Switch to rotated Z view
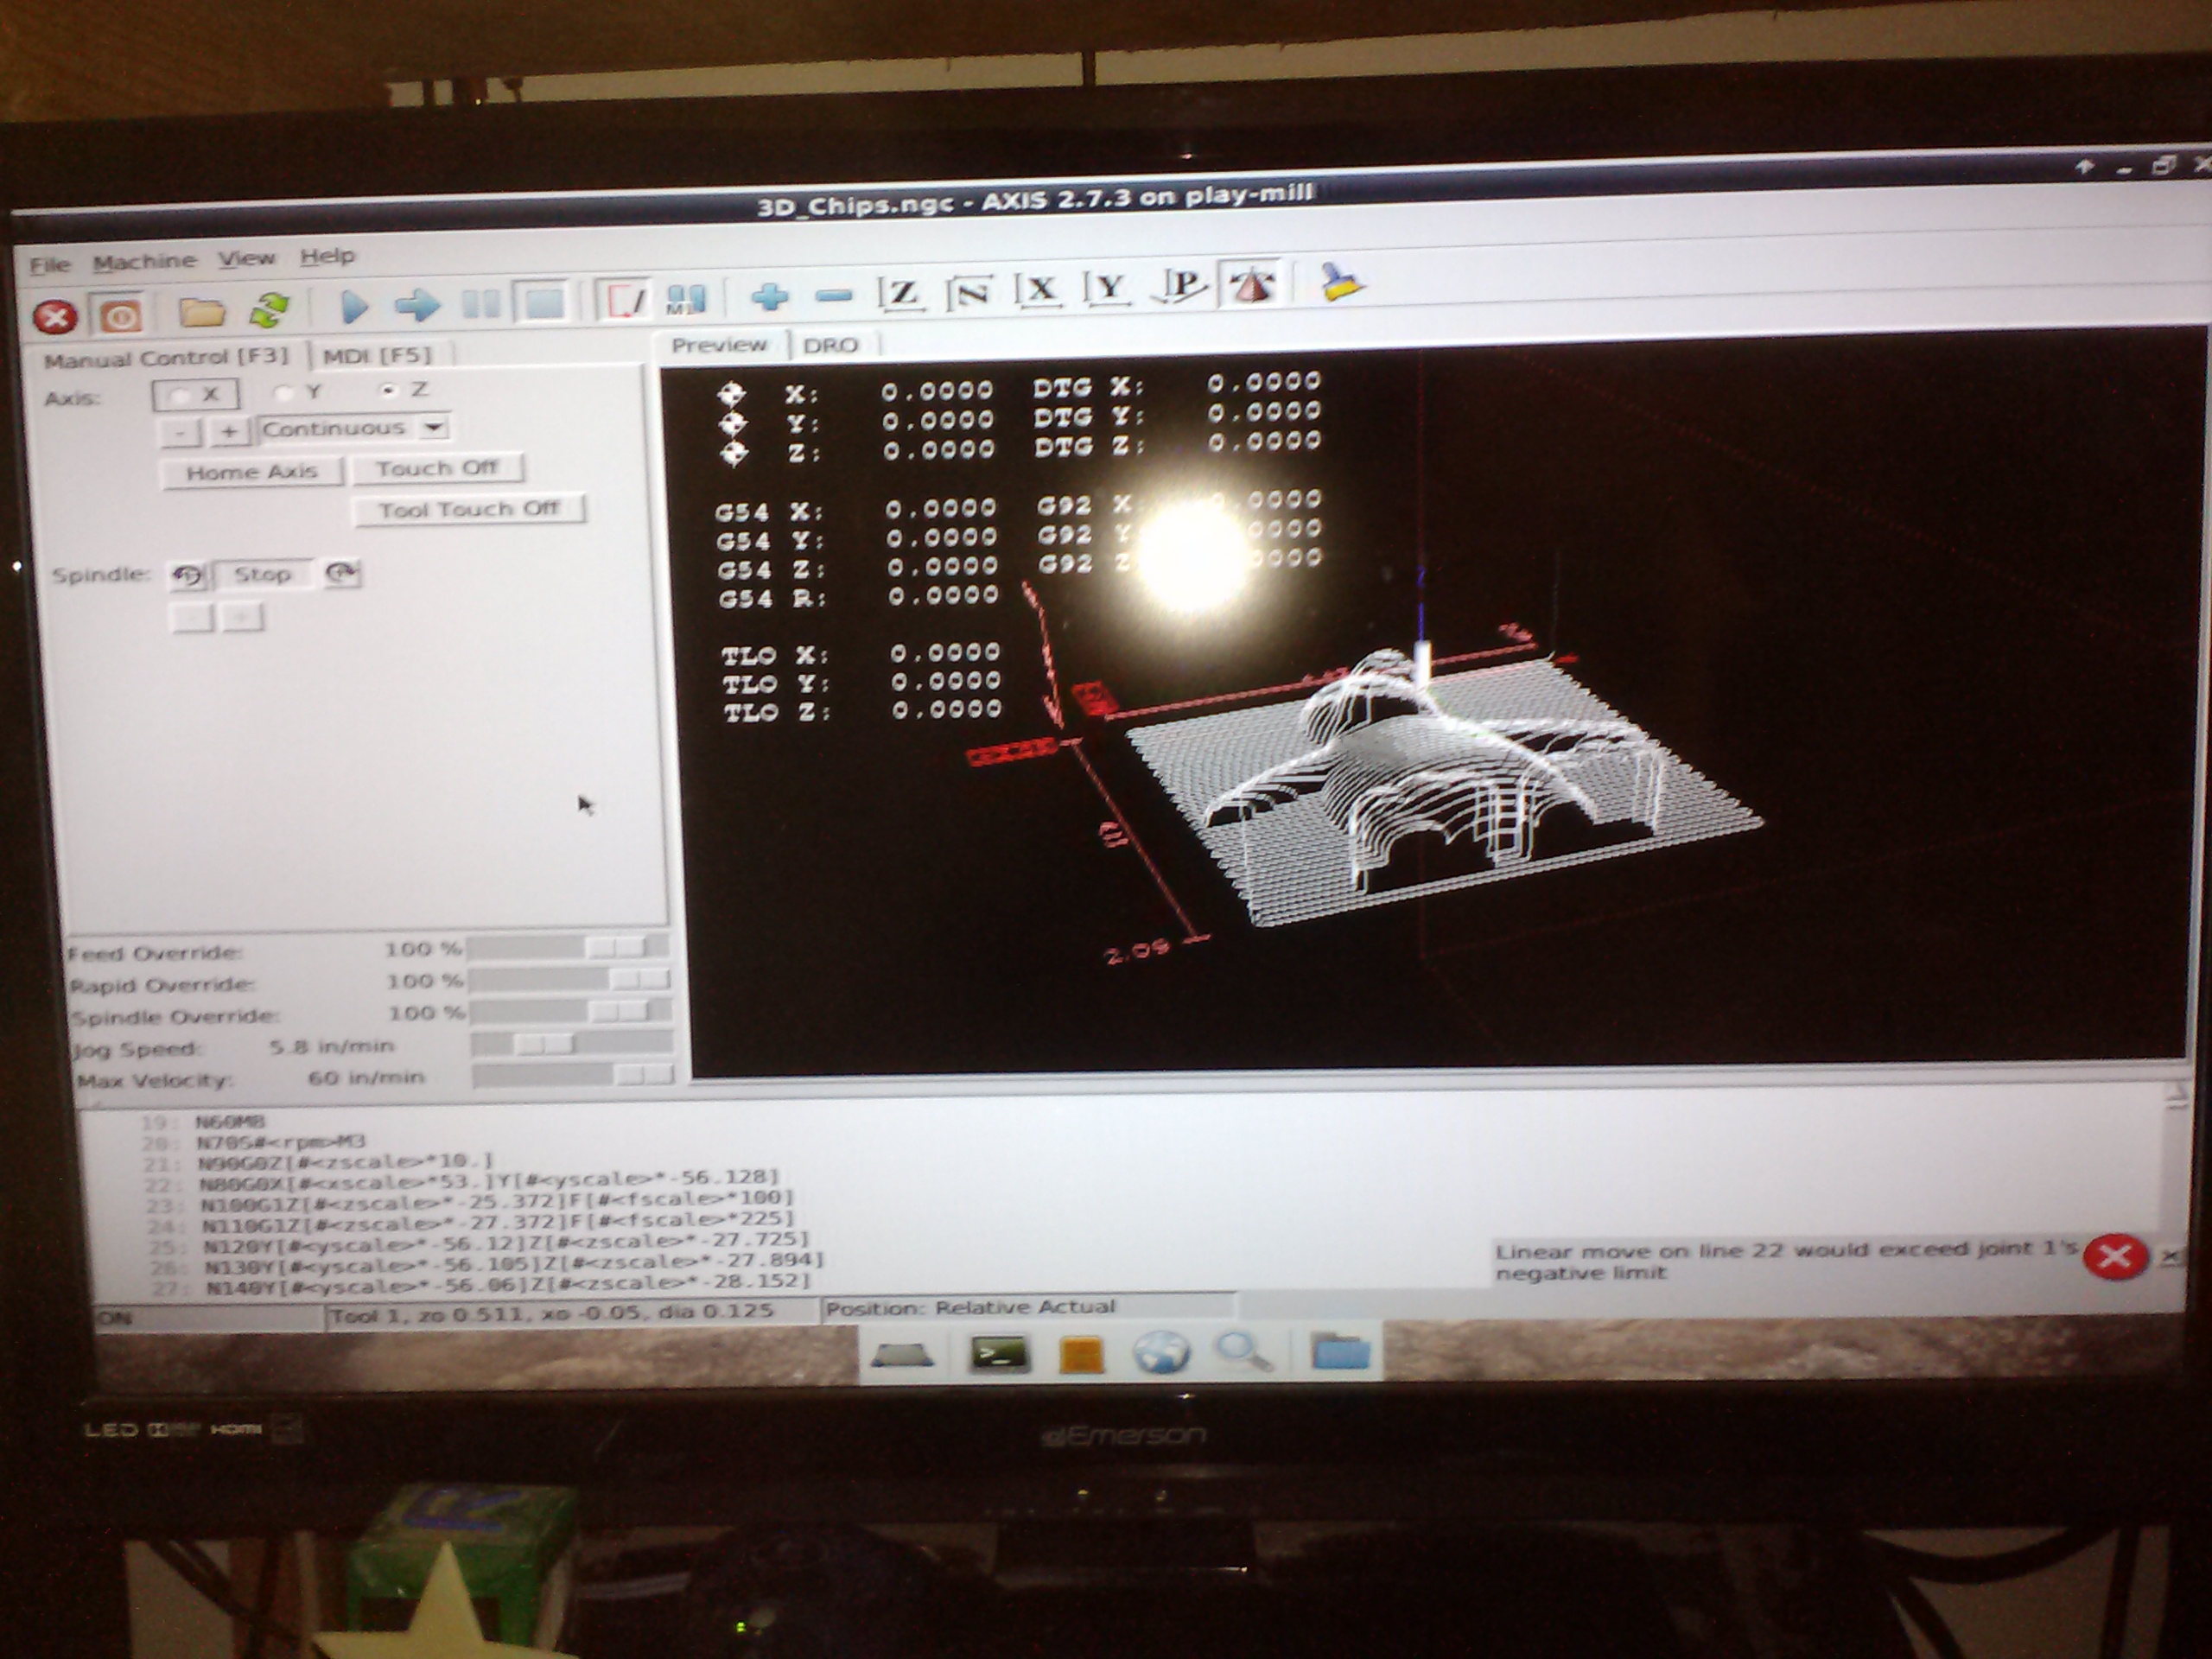 [x=971, y=291]
